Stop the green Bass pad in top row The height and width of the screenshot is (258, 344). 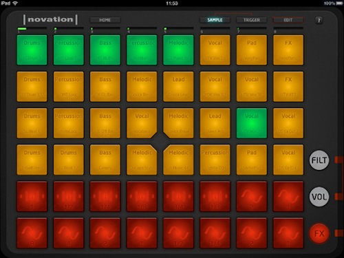[x=105, y=50]
